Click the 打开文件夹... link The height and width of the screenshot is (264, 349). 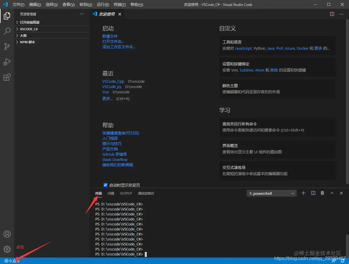point(113,41)
